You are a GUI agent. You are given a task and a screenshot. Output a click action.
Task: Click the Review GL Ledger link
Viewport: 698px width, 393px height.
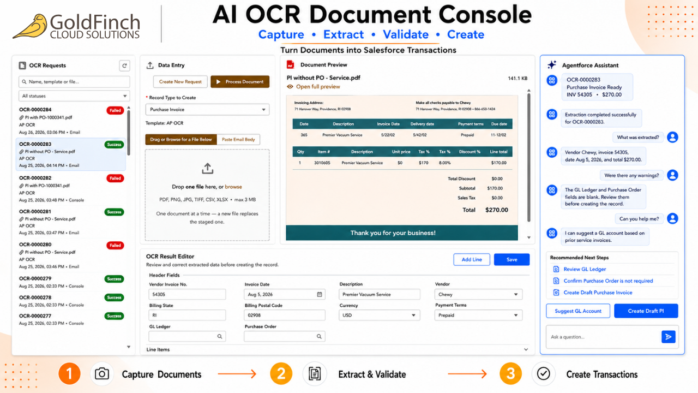(x=585, y=269)
